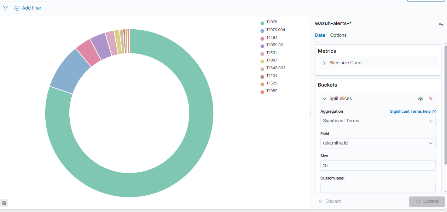
Task: Open the Field rule.mitre.id dropdown
Action: point(378,143)
